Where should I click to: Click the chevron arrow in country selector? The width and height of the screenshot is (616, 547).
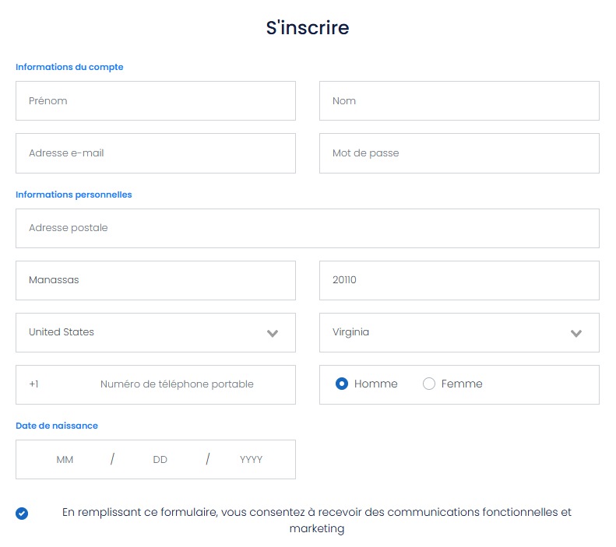(273, 334)
